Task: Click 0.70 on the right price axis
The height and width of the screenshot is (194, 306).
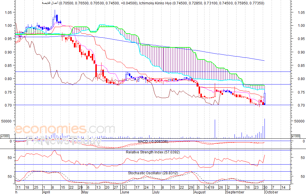Action: 301,105
